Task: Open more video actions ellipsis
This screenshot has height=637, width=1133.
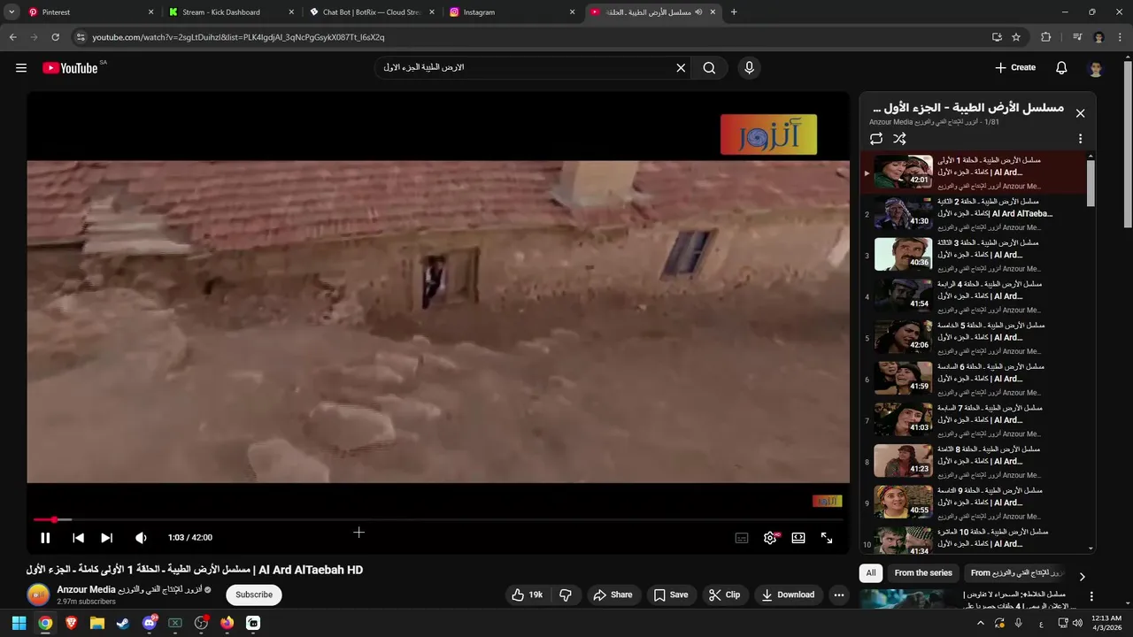Action: 839,595
